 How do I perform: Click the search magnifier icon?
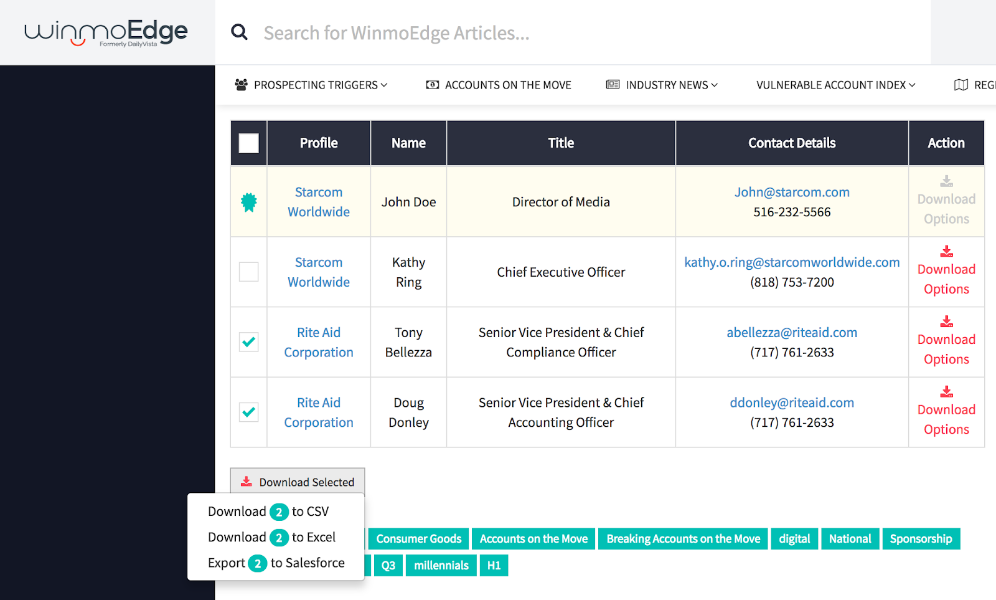(x=239, y=32)
